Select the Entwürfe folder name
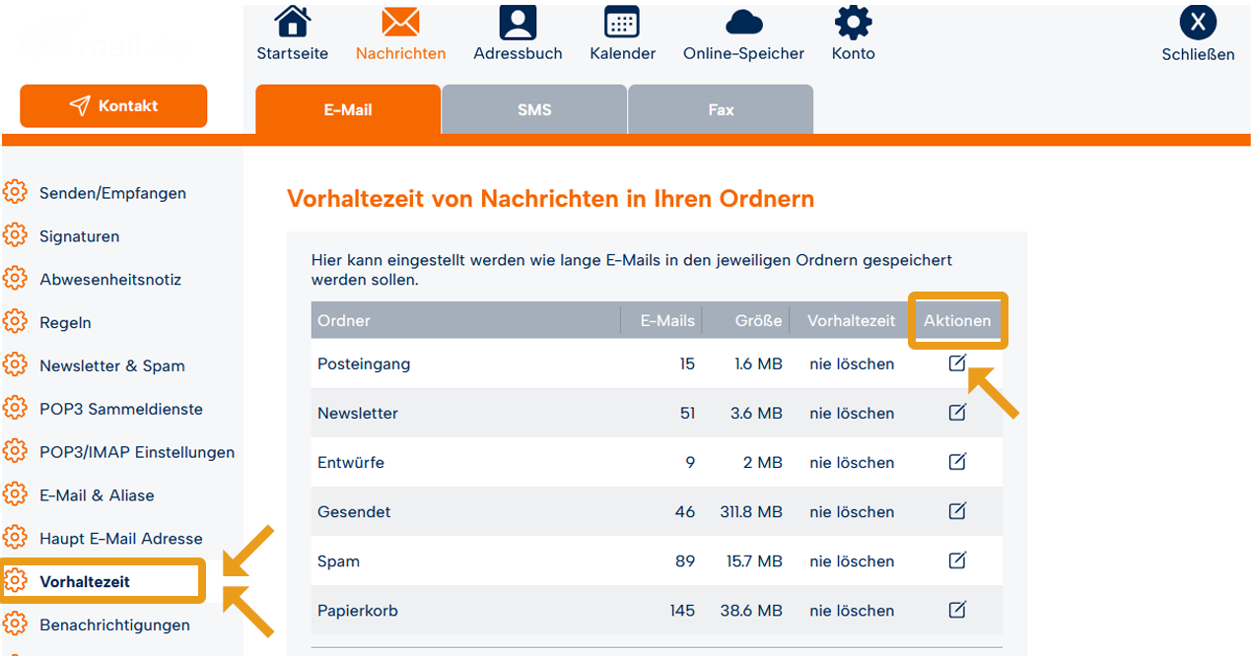The image size is (1251, 656). click(x=351, y=463)
